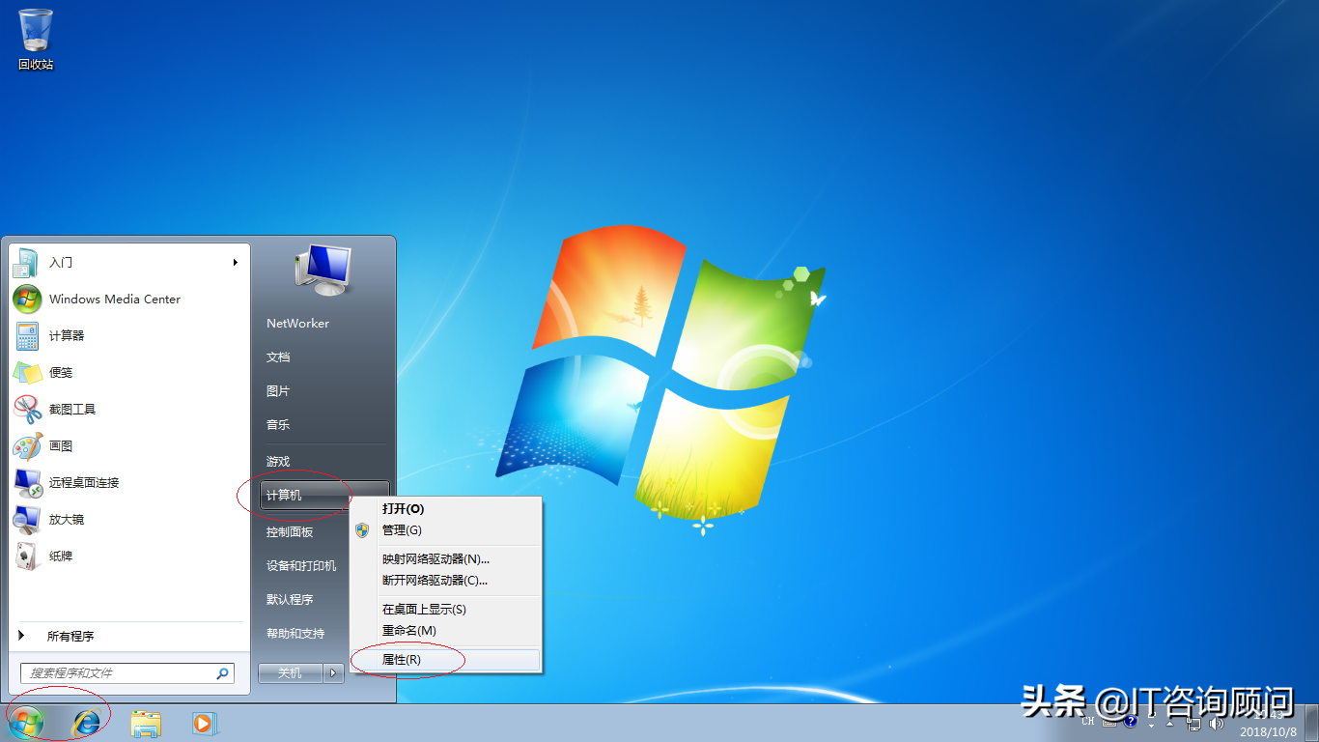The height and width of the screenshot is (742, 1319).
Task: Open the 画图 paint program
Action: coord(129,445)
